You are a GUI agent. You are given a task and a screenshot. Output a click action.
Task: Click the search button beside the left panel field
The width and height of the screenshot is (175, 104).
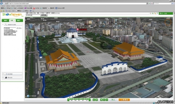[x=19, y=28]
